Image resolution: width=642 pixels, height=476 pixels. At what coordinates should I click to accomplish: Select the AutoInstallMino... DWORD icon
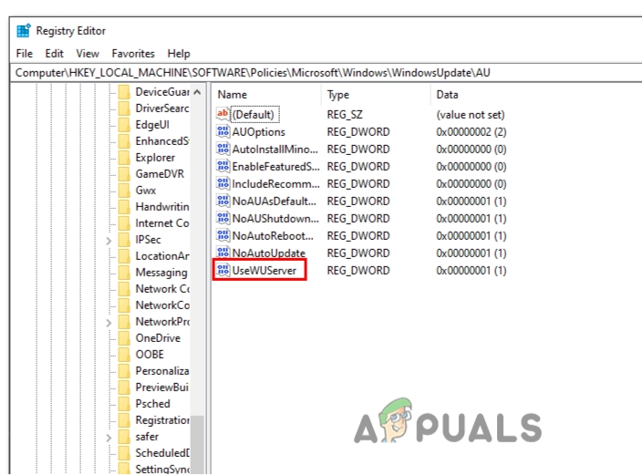coord(223,149)
